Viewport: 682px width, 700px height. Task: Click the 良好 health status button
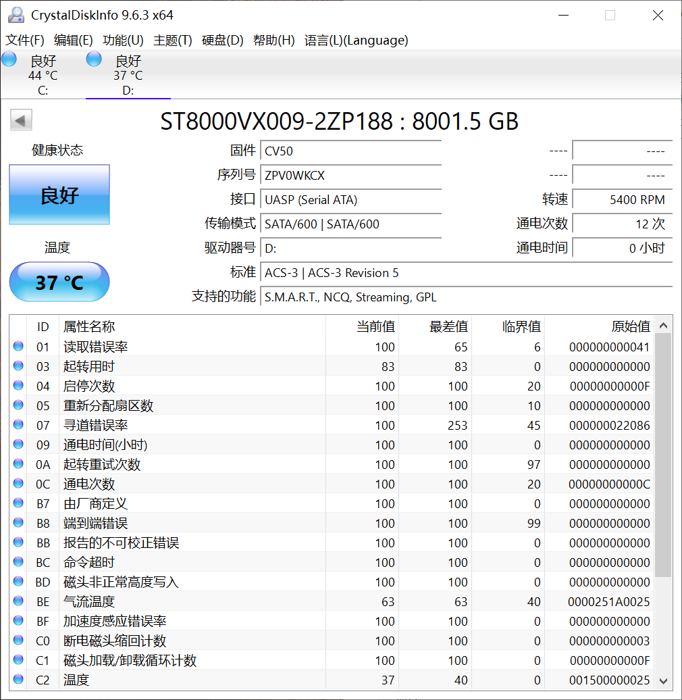59,195
